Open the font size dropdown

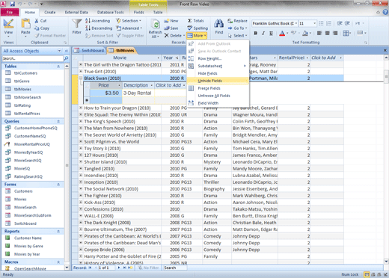click(x=315, y=23)
